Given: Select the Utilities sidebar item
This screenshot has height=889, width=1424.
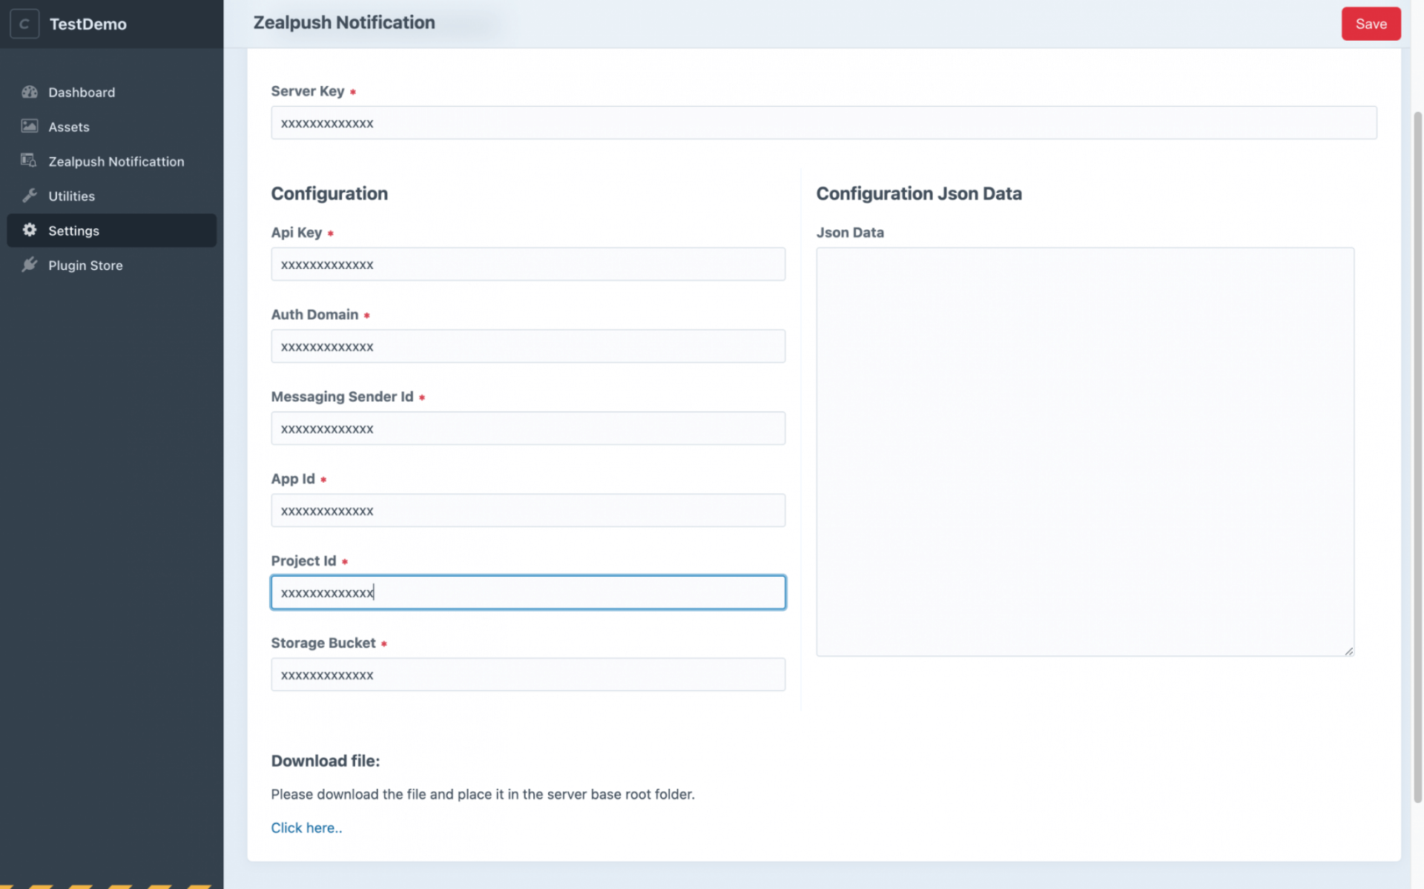Looking at the screenshot, I should [x=71, y=196].
